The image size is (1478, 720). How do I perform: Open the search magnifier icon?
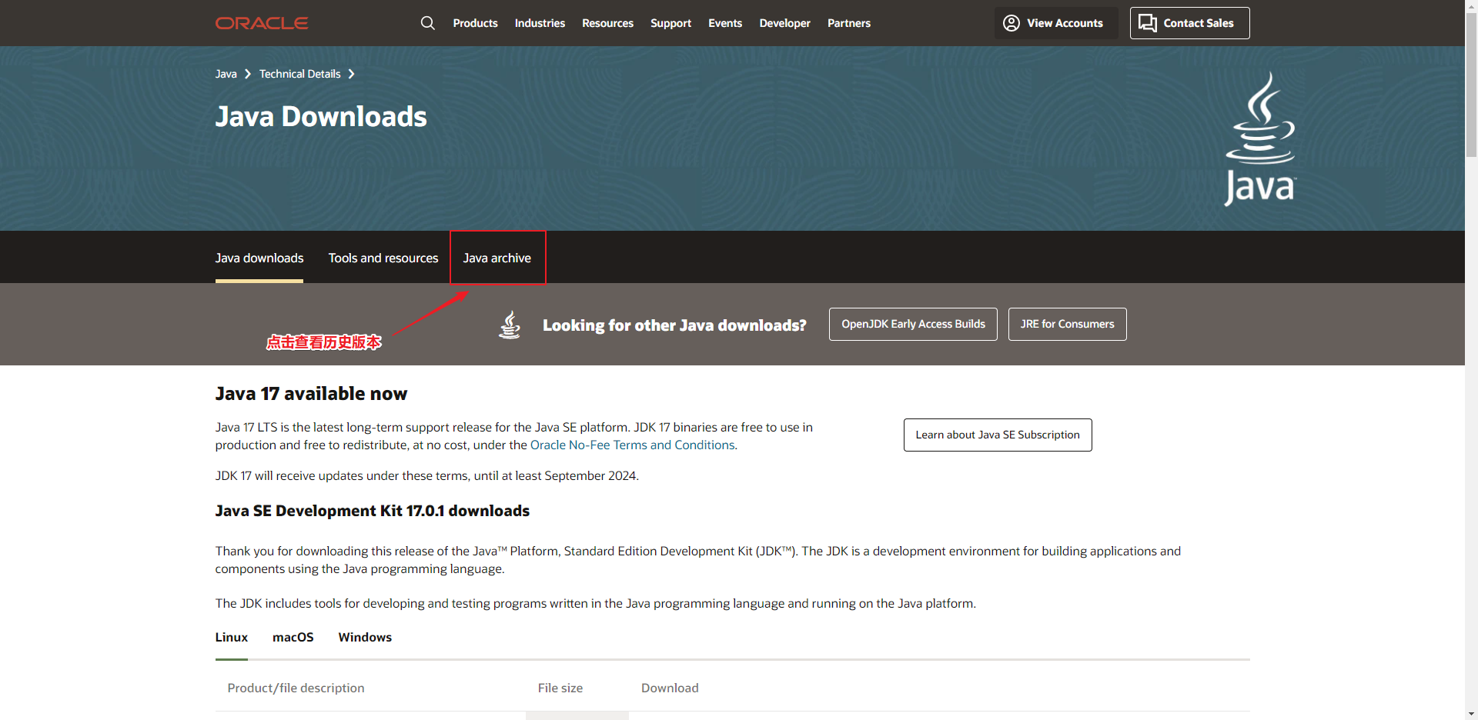(x=428, y=23)
